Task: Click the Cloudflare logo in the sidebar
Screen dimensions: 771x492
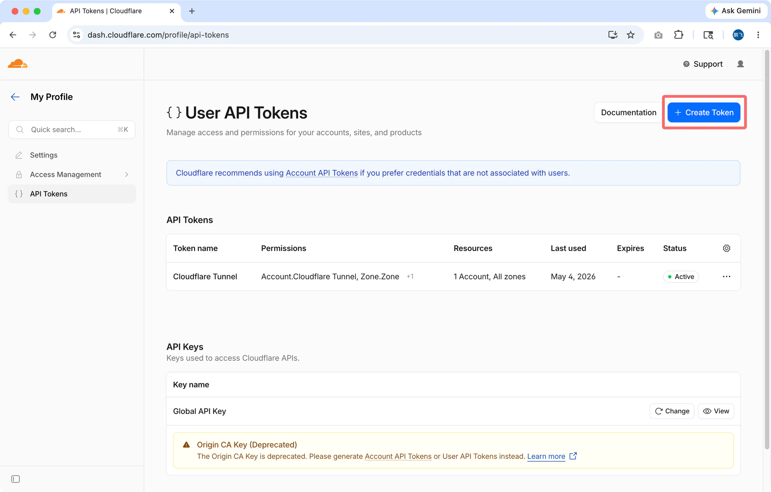Action: pyautogui.click(x=18, y=64)
